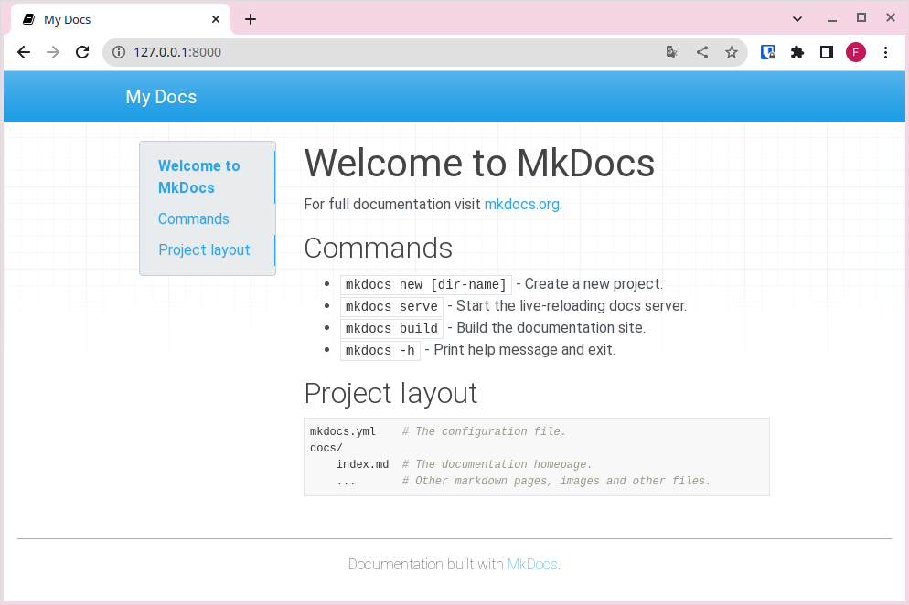Click the browser forward arrow

tap(53, 52)
